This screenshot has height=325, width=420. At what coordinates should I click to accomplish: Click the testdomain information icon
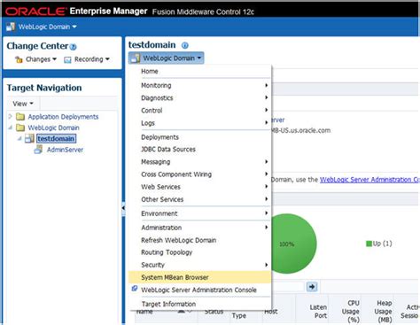coord(185,45)
